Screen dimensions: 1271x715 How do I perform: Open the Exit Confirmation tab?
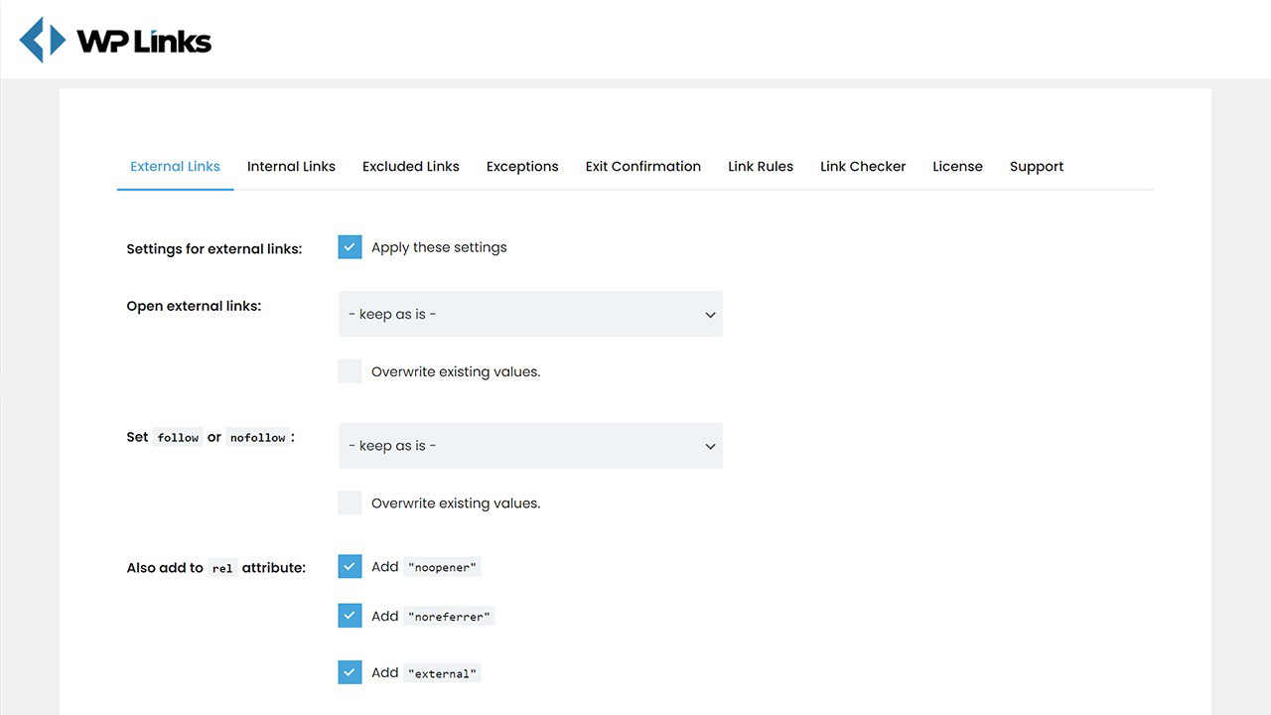coord(642,167)
